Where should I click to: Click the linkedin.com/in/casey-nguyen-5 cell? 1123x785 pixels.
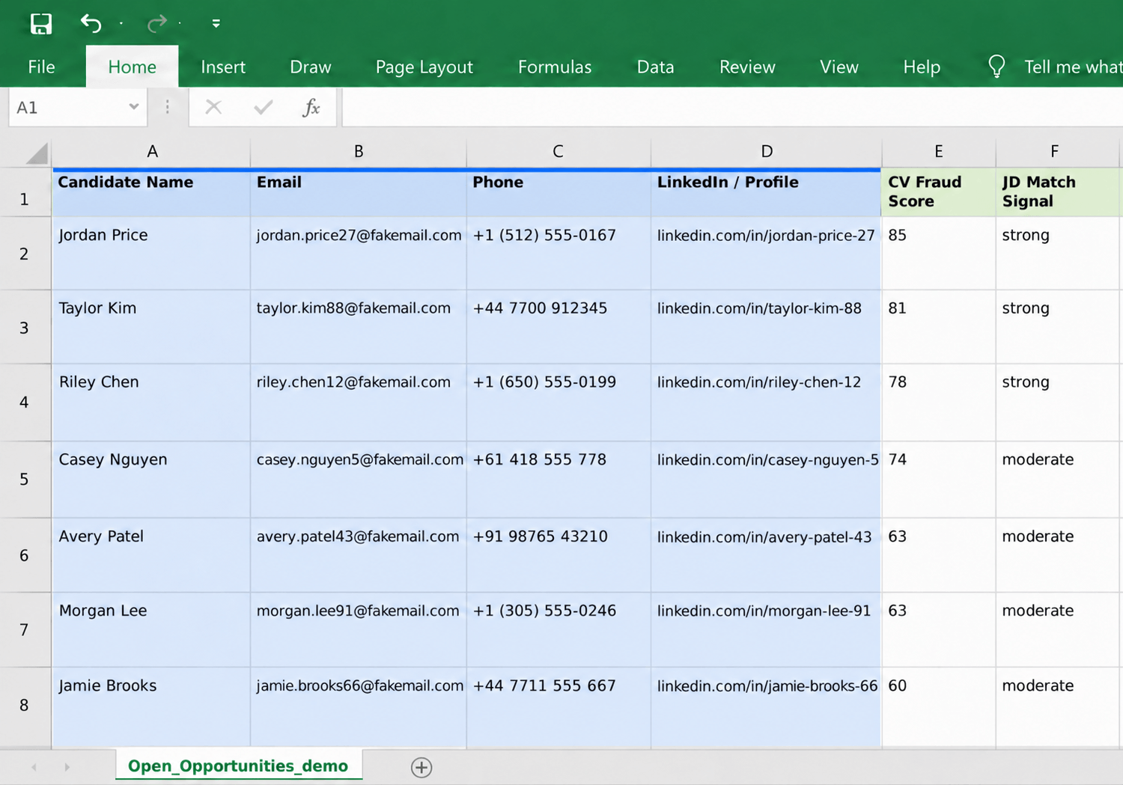coord(767,480)
